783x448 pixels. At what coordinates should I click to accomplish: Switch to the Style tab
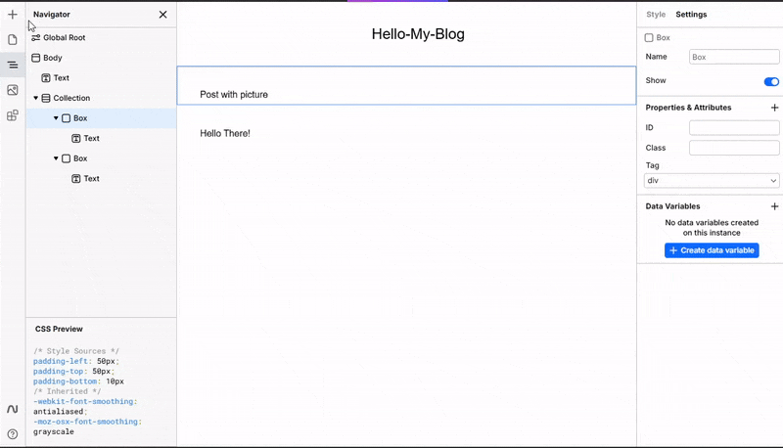[x=656, y=15]
